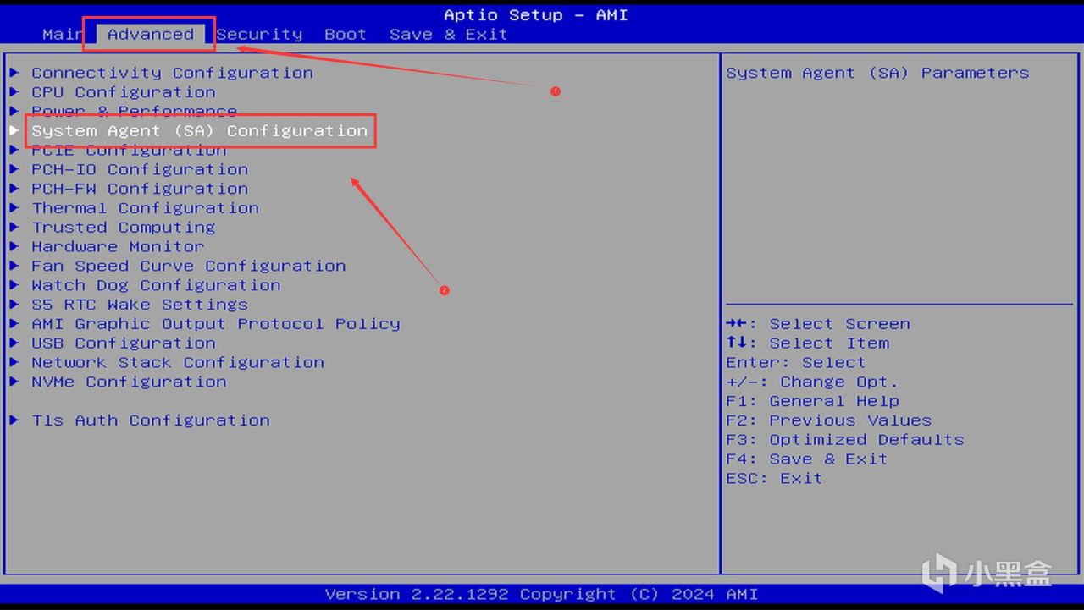Open S5 RTC Wake Settings

140,305
